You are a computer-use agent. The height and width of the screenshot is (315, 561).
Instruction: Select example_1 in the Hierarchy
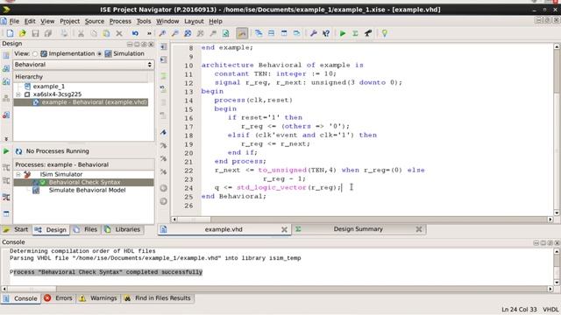click(x=49, y=87)
